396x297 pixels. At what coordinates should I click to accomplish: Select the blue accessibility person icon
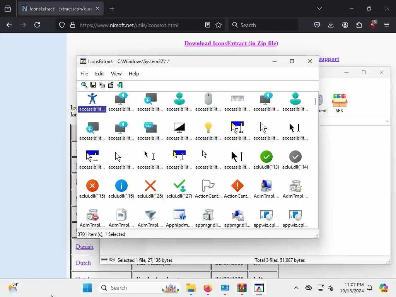coord(92,99)
